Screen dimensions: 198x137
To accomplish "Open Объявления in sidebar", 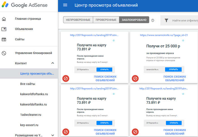I will (x=24, y=29).
